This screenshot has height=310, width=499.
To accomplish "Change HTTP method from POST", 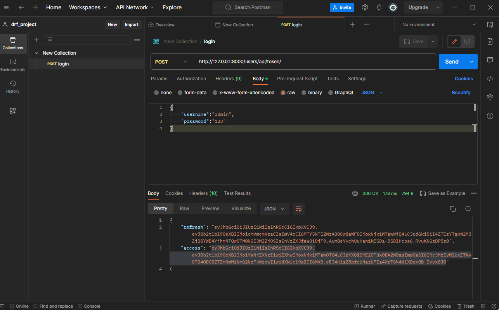I will [172, 62].
